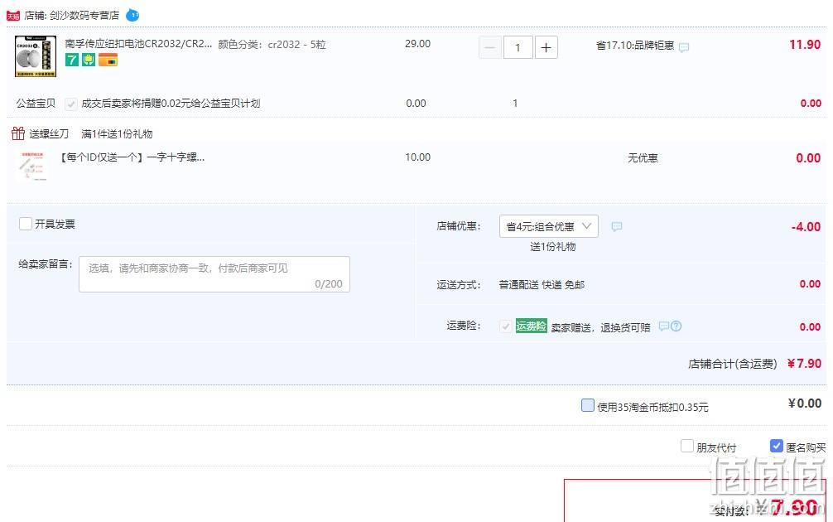Screen dimensions: 833x522
Task: Open gift link 【每个ID仅送一个】一字十字螺
Action: pyautogui.click(x=132, y=157)
